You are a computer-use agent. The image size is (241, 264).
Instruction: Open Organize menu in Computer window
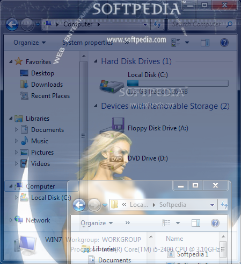pyautogui.click(x=30, y=43)
